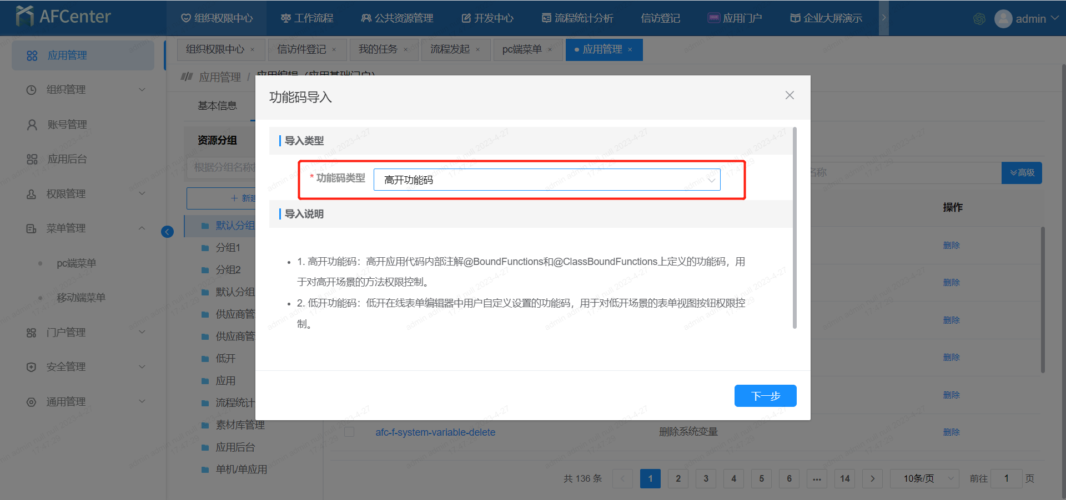Open the 10条/页 page size selector
The image size is (1066, 500).
click(924, 478)
